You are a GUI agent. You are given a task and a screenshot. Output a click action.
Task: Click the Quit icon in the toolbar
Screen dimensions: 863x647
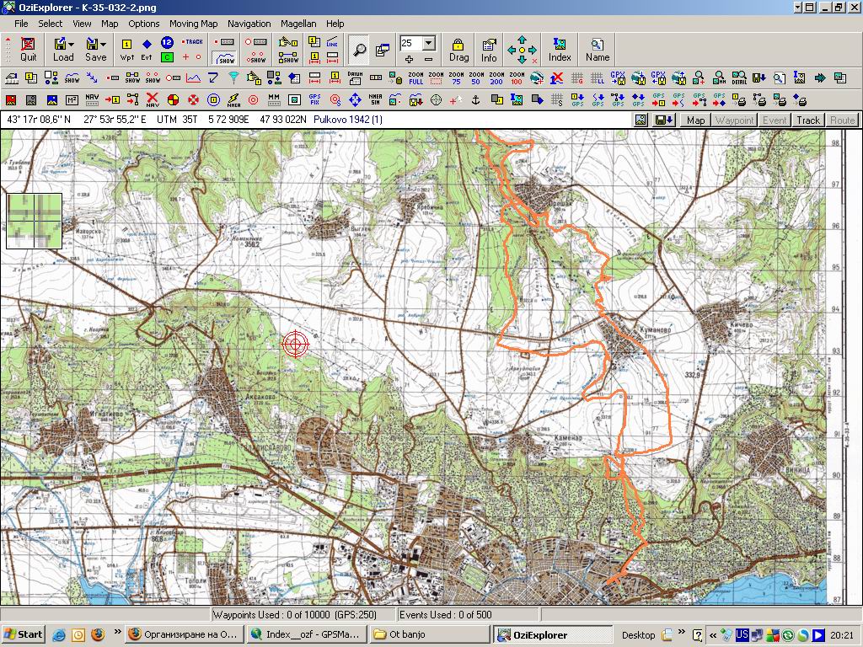29,49
